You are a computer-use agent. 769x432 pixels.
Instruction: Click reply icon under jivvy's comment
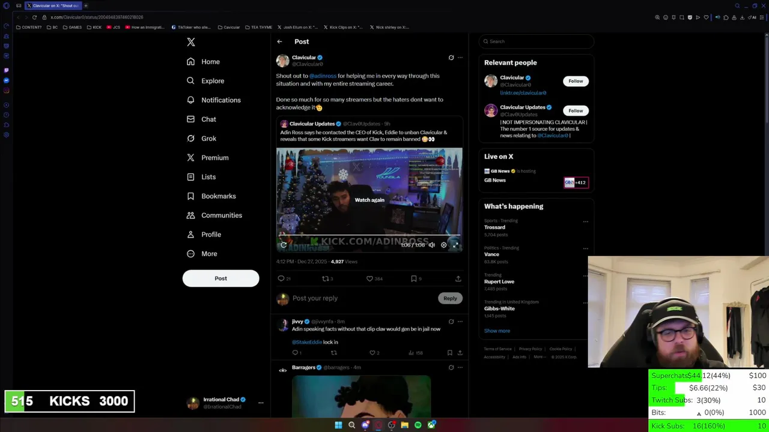pos(295,353)
